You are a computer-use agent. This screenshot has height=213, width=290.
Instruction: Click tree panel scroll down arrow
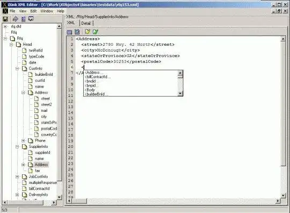(59, 197)
